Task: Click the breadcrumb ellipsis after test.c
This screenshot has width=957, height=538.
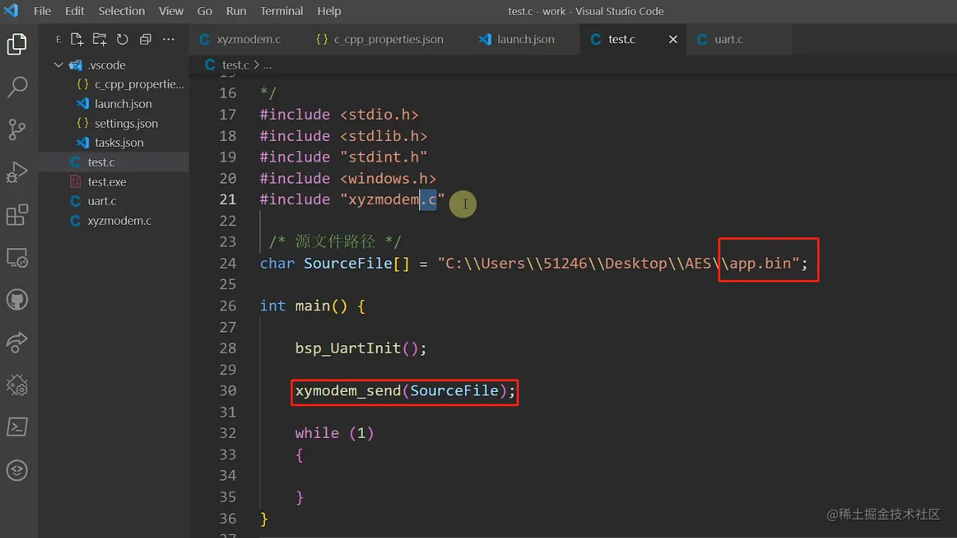Action: point(267,65)
